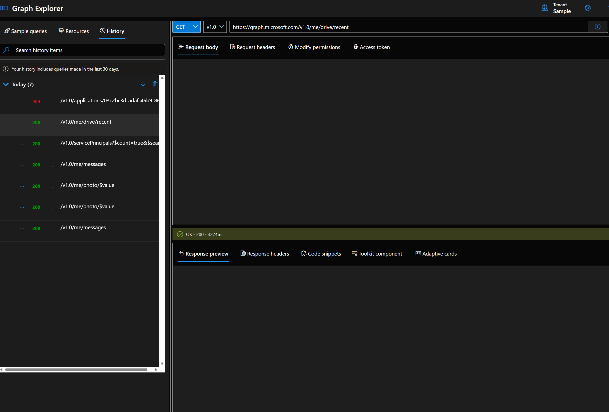Open options for the 404 applications request

tap(22, 101)
